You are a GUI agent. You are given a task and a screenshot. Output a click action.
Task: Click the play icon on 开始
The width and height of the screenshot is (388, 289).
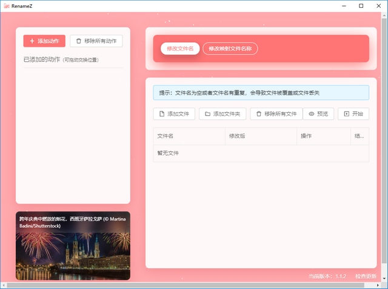347,114
